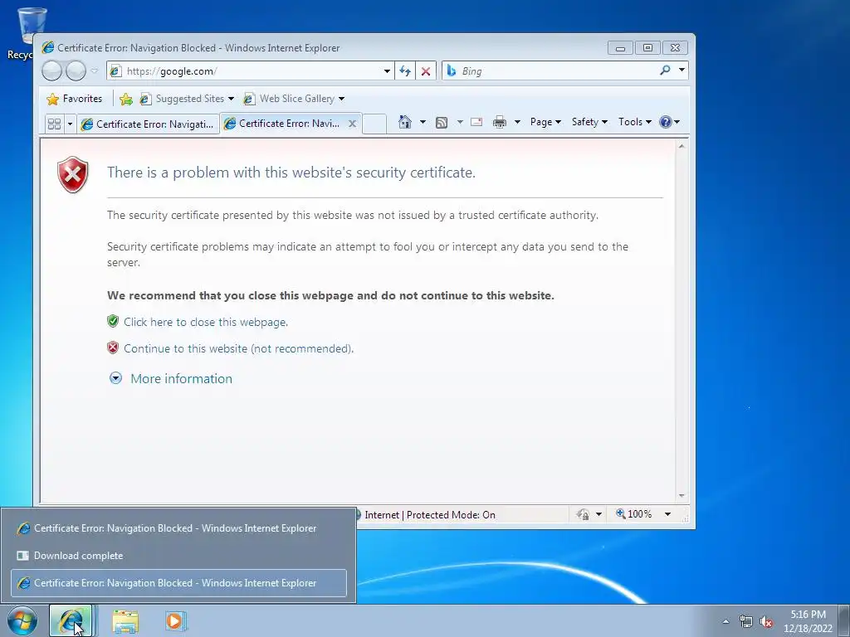
Task: Close the active Certificate Error tab
Action: [352, 124]
